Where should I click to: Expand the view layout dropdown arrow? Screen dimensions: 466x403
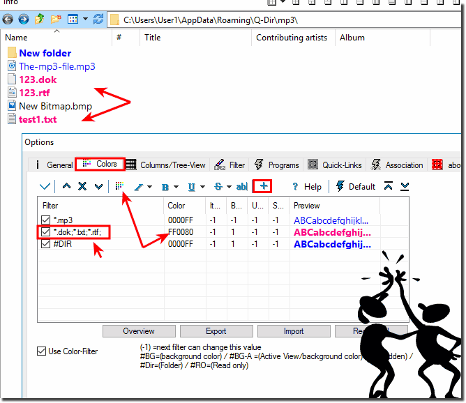(85, 20)
